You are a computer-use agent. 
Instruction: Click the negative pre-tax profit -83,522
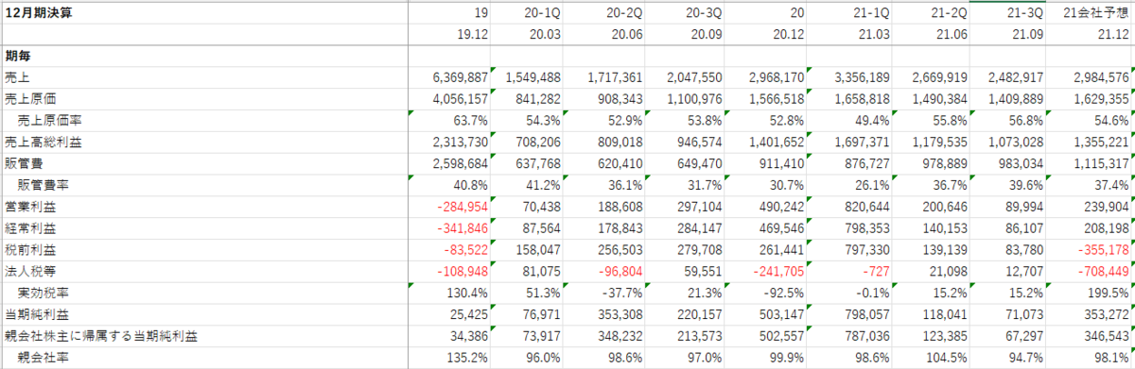coord(466,249)
